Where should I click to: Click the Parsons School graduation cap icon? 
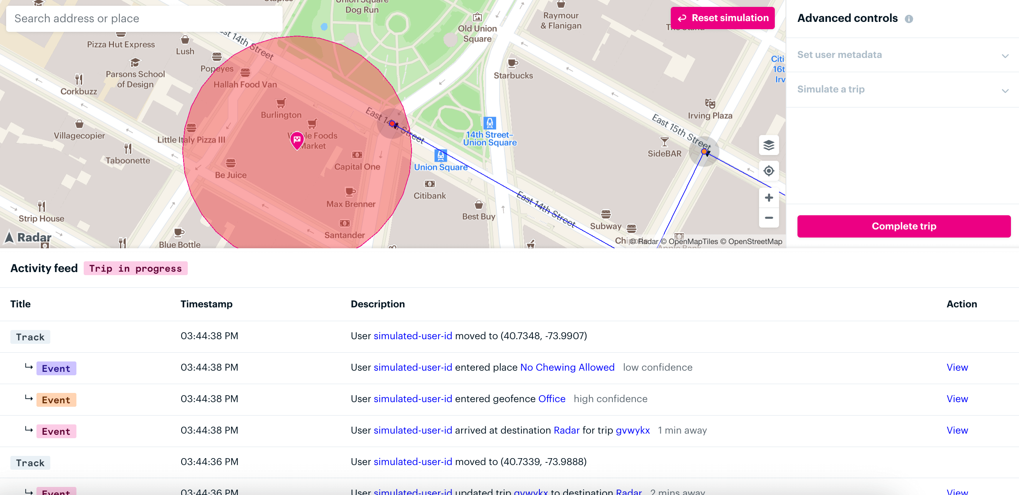[x=135, y=62]
